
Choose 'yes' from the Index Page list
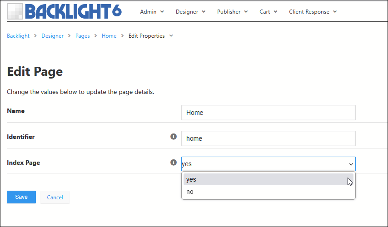[x=268, y=179]
